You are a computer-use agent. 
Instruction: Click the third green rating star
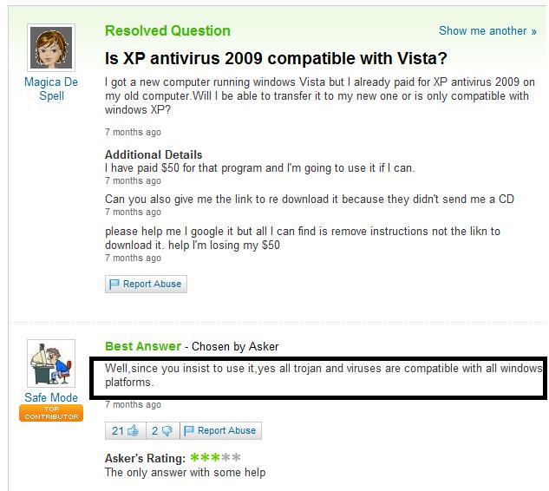tap(215, 457)
